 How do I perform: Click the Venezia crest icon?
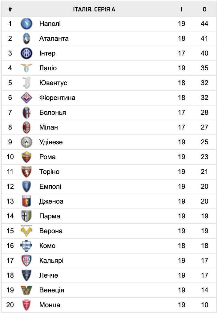[26, 290]
